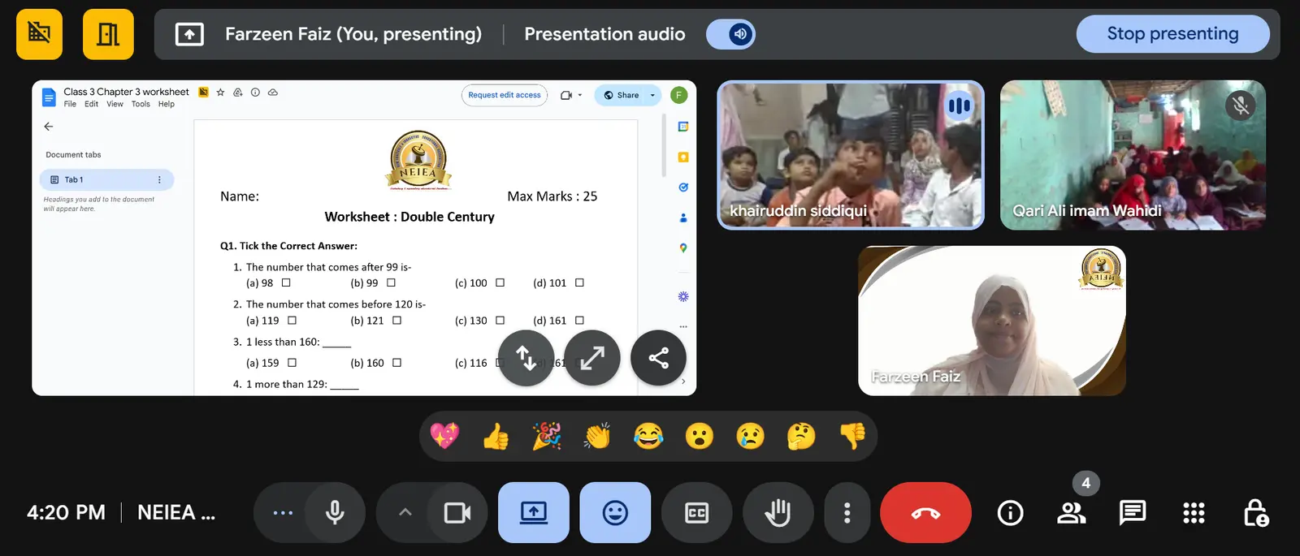This screenshot has width=1300, height=556.
Task: Click the yellow hide-presentation icon at top left
Action: [39, 34]
